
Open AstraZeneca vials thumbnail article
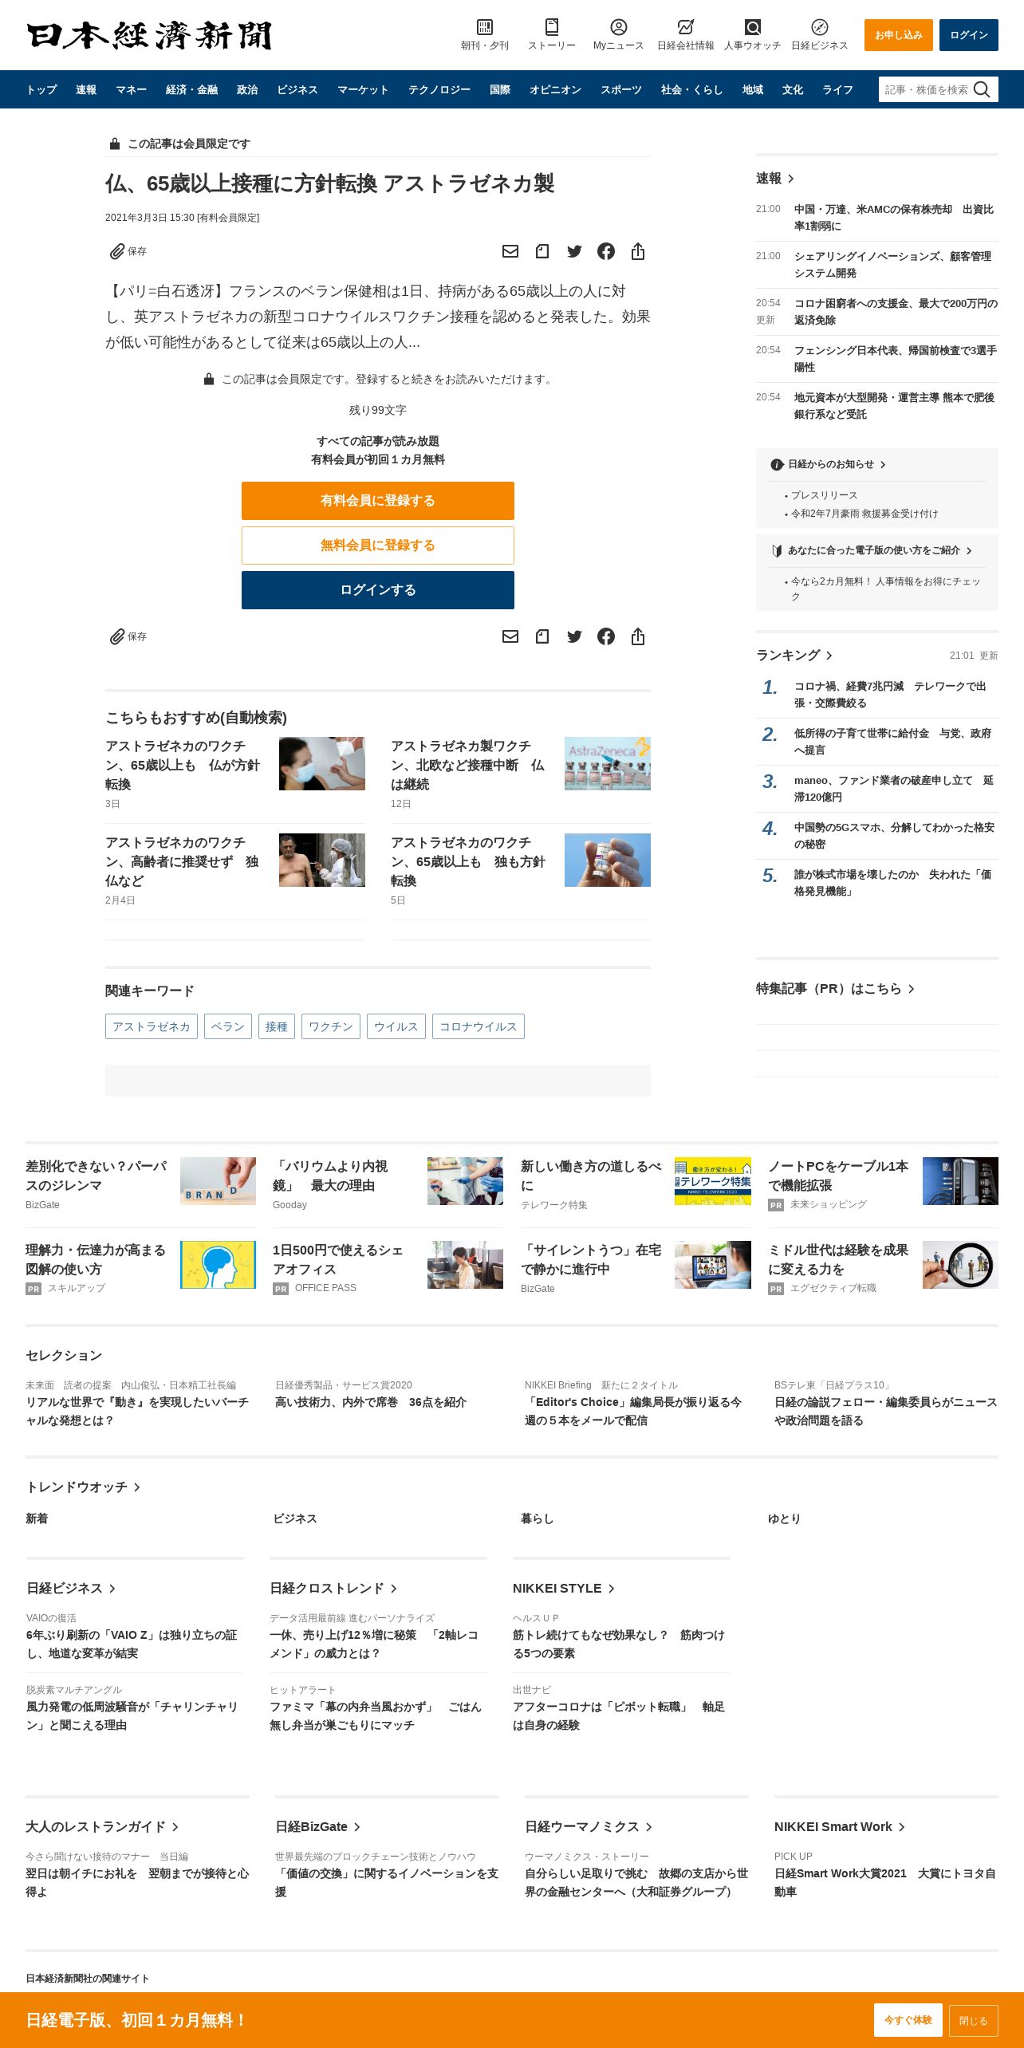[608, 763]
